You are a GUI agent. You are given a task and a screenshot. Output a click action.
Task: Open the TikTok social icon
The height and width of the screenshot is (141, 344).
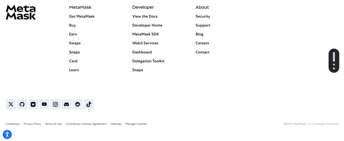(x=89, y=104)
